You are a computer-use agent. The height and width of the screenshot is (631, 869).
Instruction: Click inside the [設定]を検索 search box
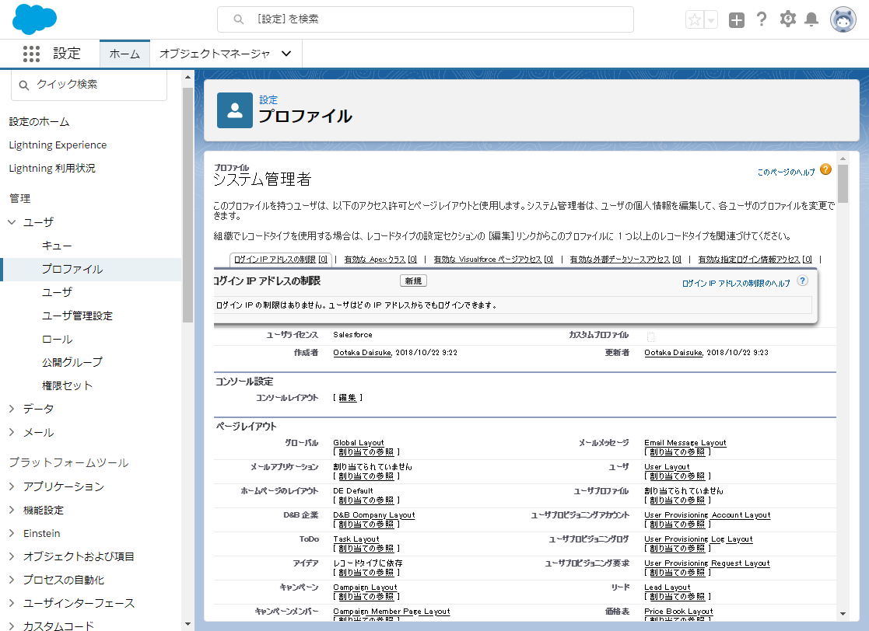(426, 19)
